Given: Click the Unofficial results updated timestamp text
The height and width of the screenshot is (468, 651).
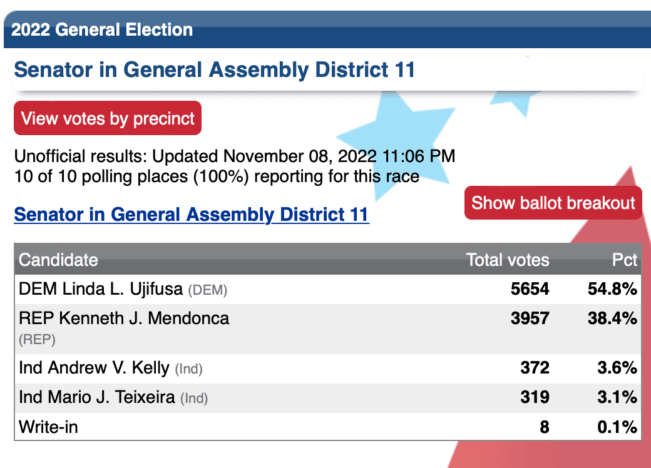Looking at the screenshot, I should [235, 156].
